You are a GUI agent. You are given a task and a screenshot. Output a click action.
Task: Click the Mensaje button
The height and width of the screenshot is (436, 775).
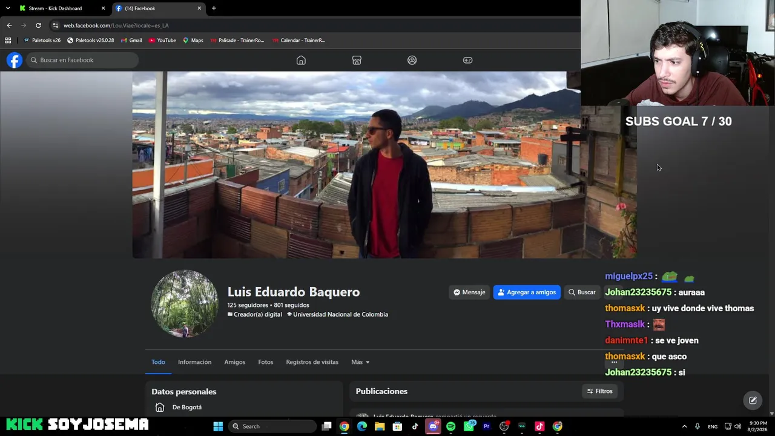click(469, 292)
